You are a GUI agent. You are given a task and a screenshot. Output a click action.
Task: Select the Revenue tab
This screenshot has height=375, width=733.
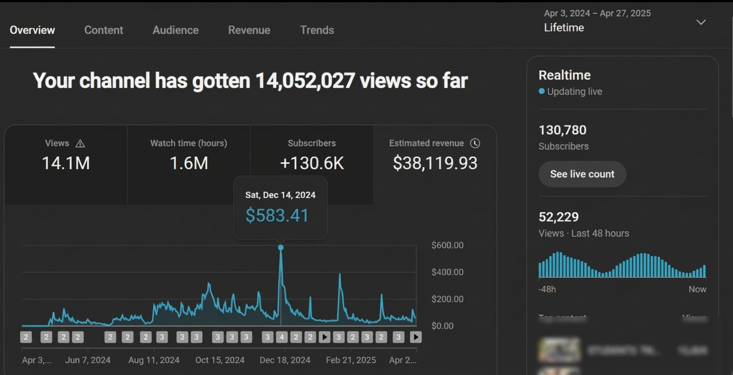coord(249,30)
